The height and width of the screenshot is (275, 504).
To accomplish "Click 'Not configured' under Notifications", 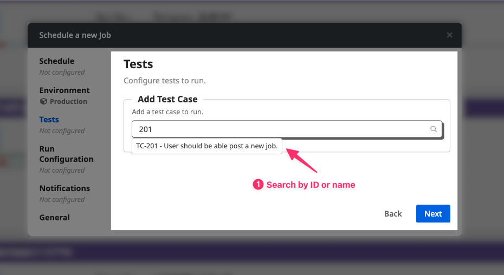I will pyautogui.click(x=62, y=200).
